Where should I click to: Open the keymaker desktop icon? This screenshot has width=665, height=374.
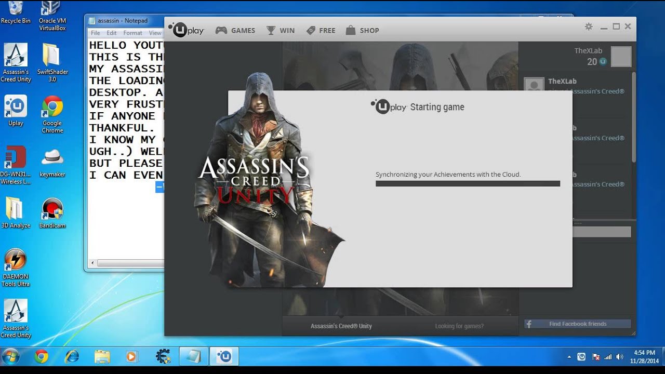point(52,163)
